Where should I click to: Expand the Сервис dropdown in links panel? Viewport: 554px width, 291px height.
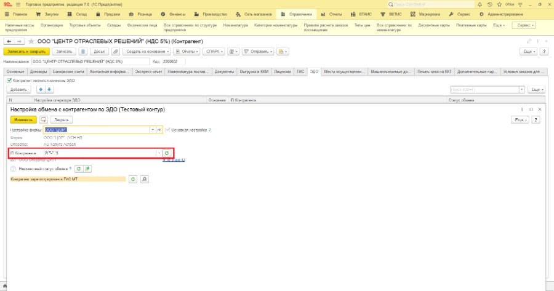(524, 25)
